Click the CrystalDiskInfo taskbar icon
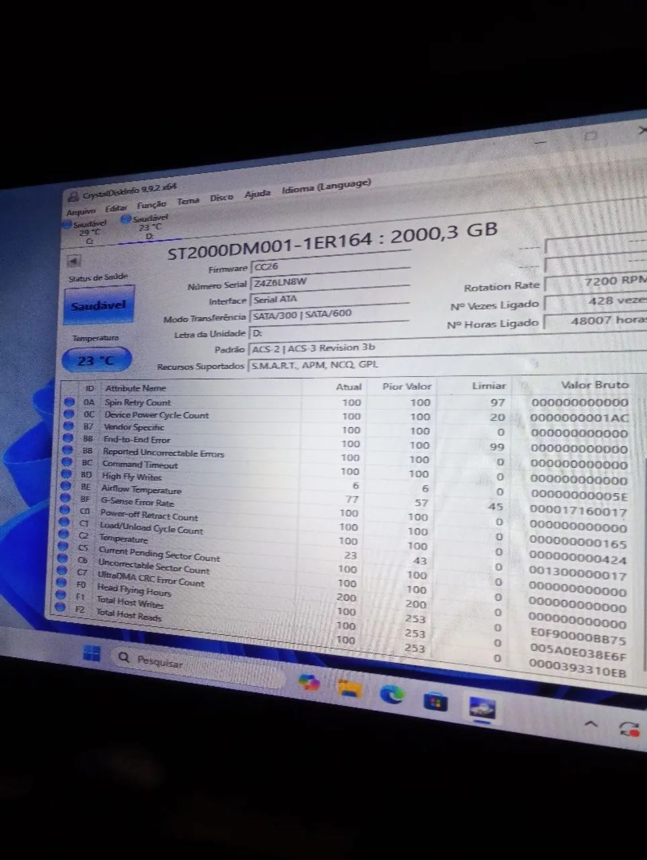This screenshot has height=860, width=647. [x=482, y=708]
